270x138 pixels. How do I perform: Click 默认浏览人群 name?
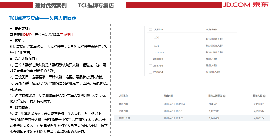coord(214,46)
